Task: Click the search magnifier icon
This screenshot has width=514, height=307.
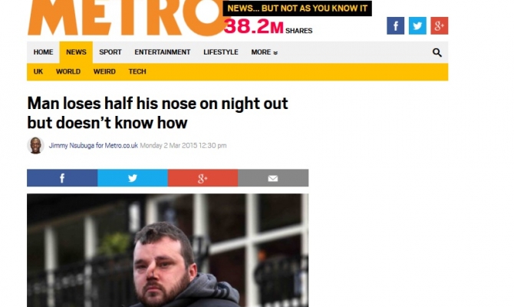Action: pos(437,52)
